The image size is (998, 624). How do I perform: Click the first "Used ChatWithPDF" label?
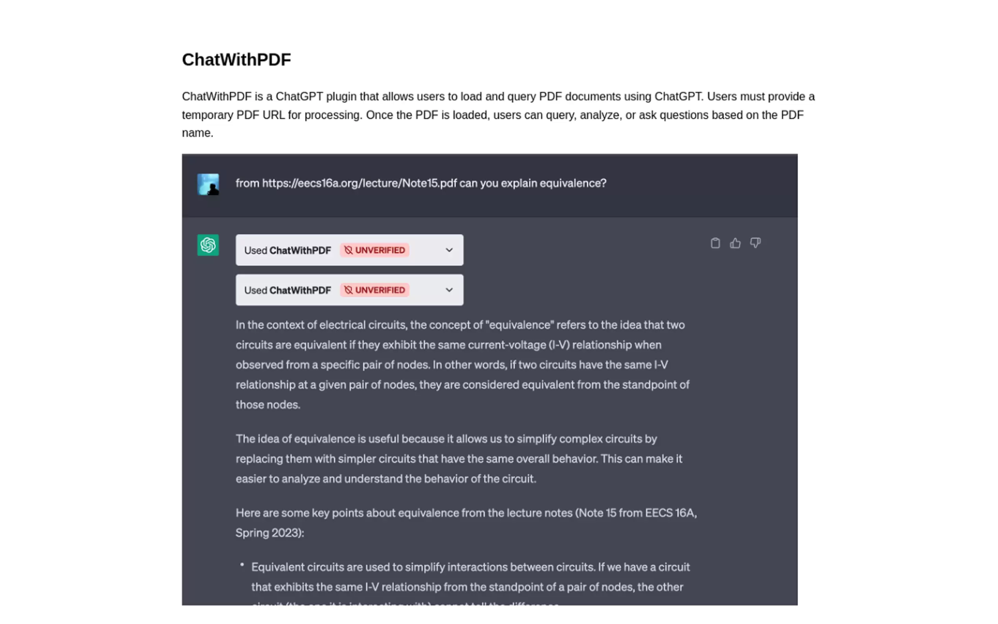288,251
